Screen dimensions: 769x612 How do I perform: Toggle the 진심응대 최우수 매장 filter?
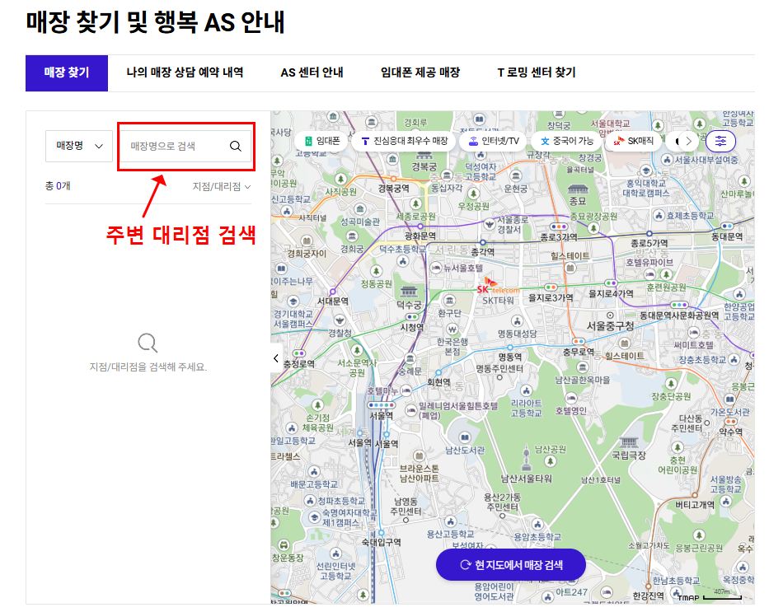pyautogui.click(x=405, y=141)
